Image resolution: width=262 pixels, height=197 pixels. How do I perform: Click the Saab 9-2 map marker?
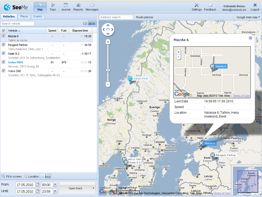pos(126,163)
